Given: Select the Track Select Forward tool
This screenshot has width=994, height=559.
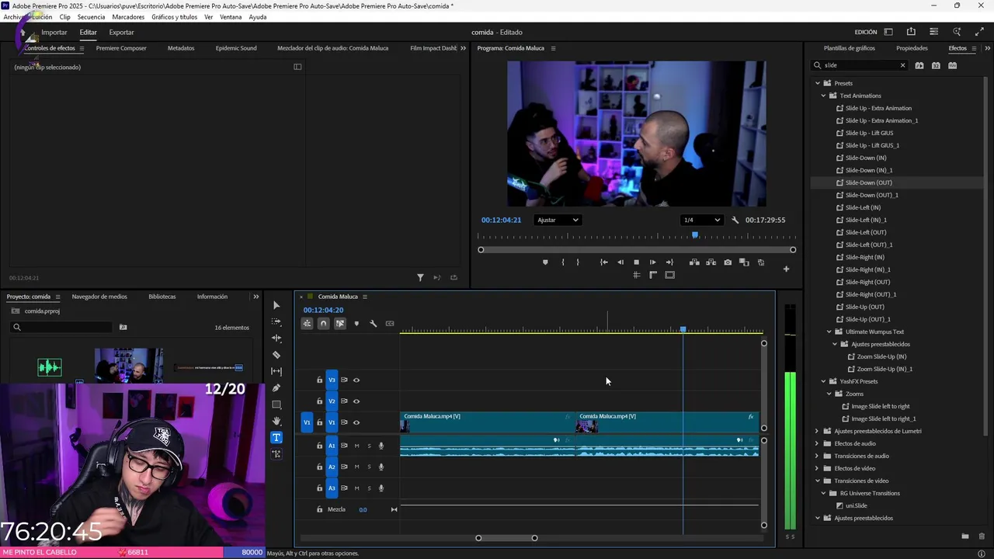Looking at the screenshot, I should (276, 321).
